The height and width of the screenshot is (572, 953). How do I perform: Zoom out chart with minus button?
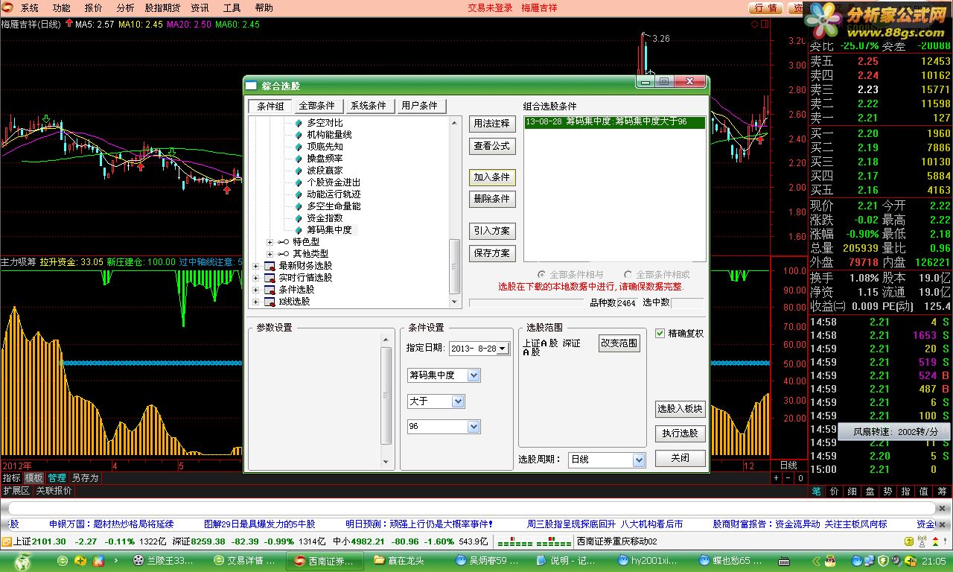coord(789,478)
